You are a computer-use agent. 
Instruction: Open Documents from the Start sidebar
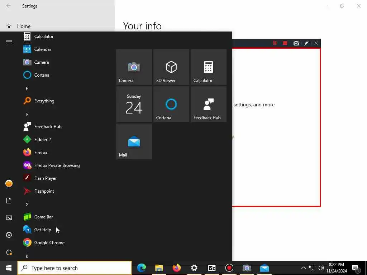coord(9,201)
